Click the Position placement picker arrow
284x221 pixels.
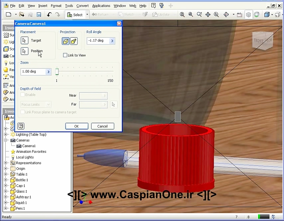(x=24, y=51)
